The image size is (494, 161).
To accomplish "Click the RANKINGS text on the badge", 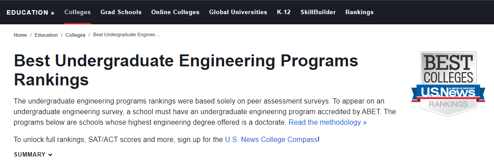I will [448, 104].
